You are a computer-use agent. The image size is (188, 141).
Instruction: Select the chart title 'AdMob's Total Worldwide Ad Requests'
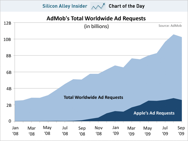(x=96, y=18)
